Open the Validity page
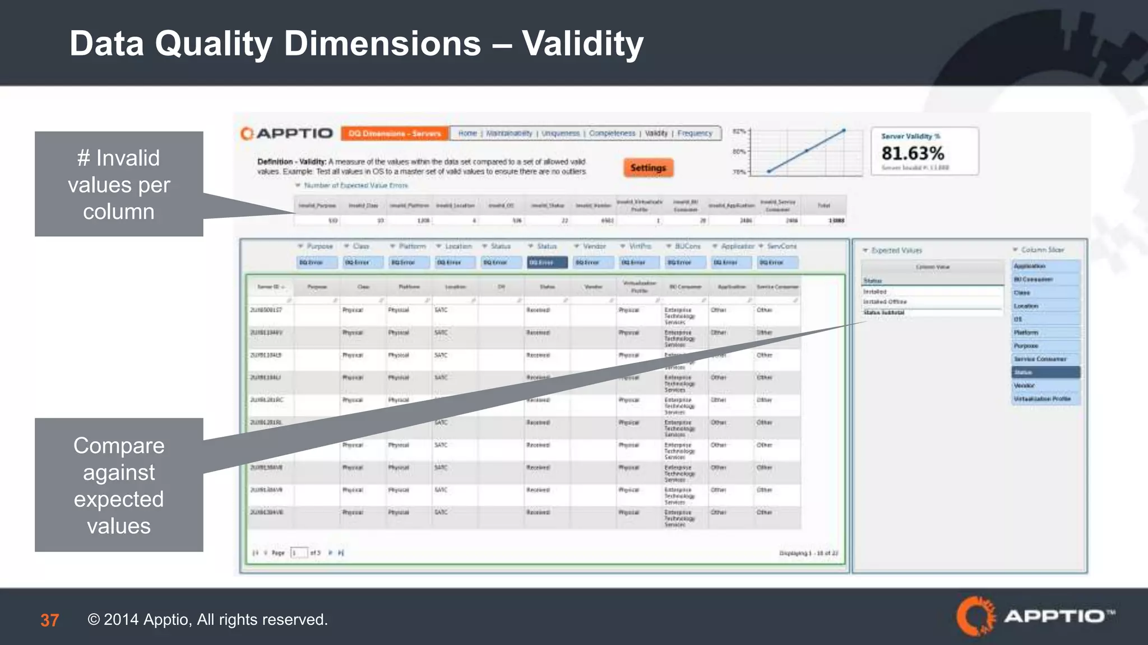This screenshot has height=645, width=1148. click(x=656, y=133)
